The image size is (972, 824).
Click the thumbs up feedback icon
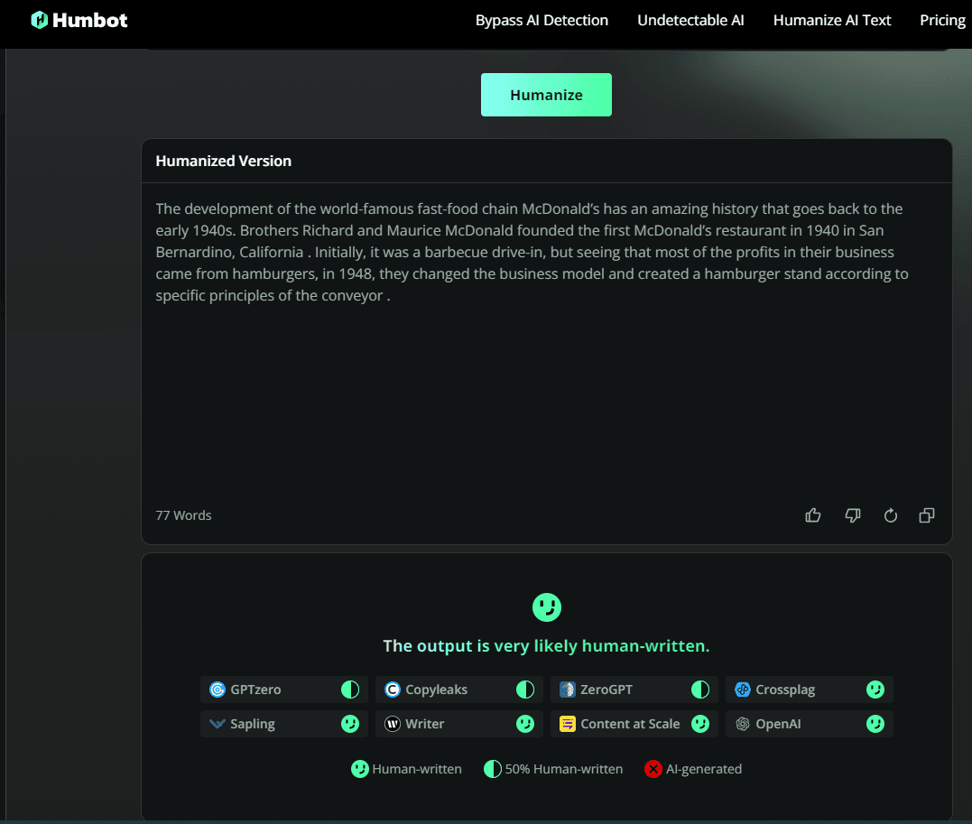(x=813, y=515)
